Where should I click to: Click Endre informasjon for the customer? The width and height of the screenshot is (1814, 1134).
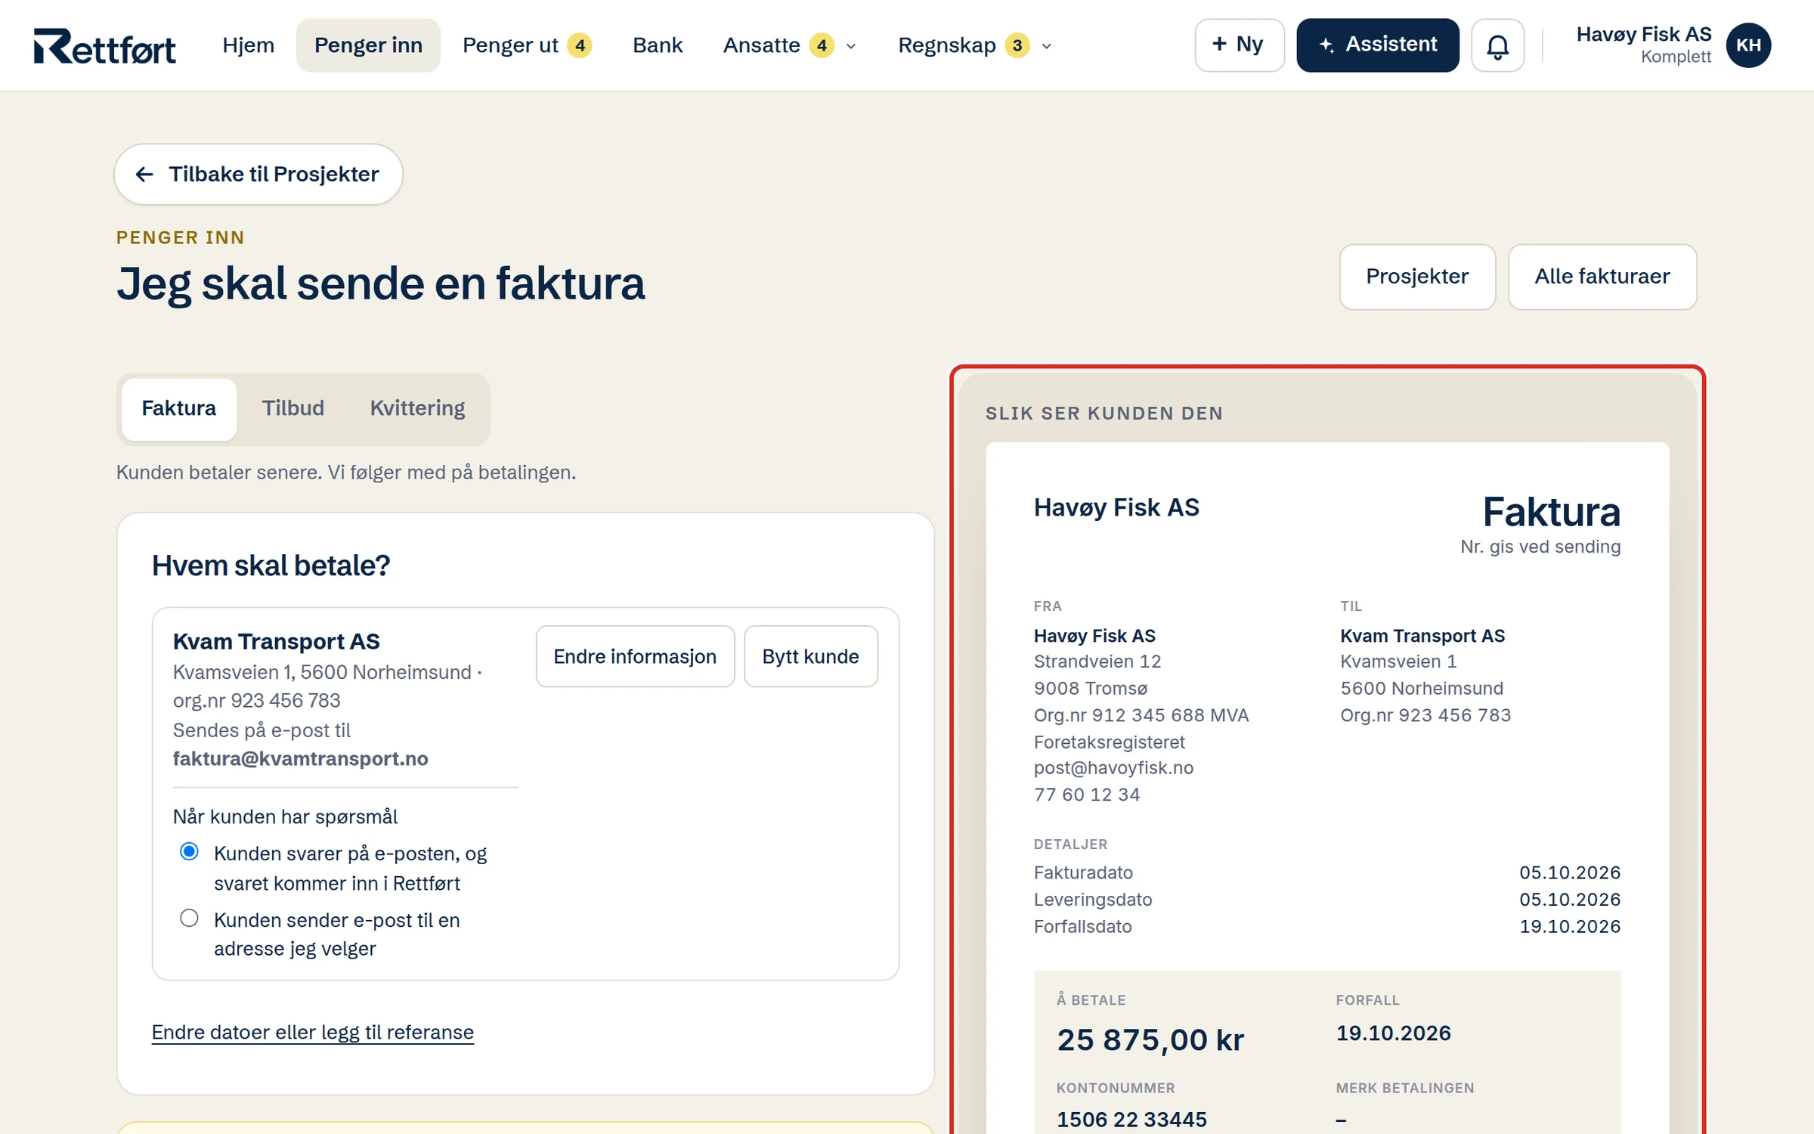[635, 656]
